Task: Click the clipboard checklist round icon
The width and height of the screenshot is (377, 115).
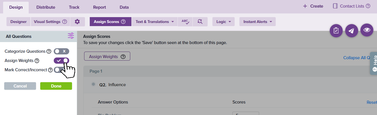Action: coord(336,31)
